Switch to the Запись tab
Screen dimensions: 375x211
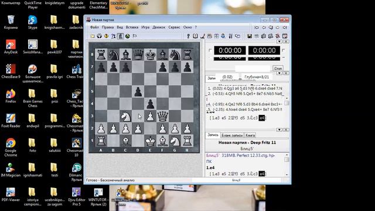click(x=213, y=135)
